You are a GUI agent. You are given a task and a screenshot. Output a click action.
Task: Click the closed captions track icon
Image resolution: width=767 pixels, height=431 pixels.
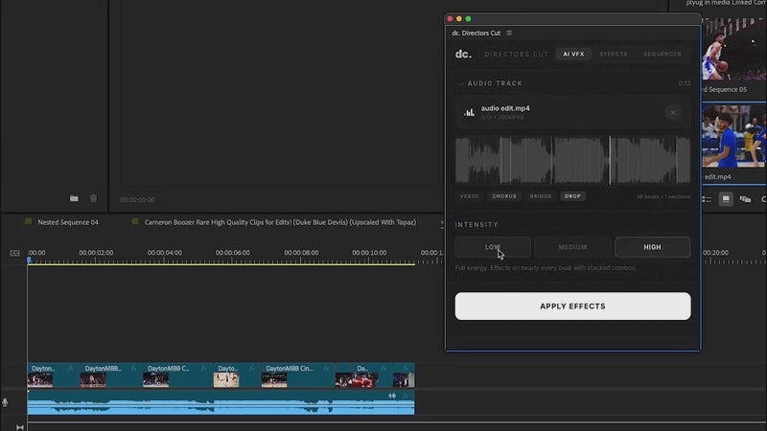coord(14,253)
